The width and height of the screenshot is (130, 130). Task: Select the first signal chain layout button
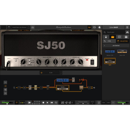[x=5, y=82]
